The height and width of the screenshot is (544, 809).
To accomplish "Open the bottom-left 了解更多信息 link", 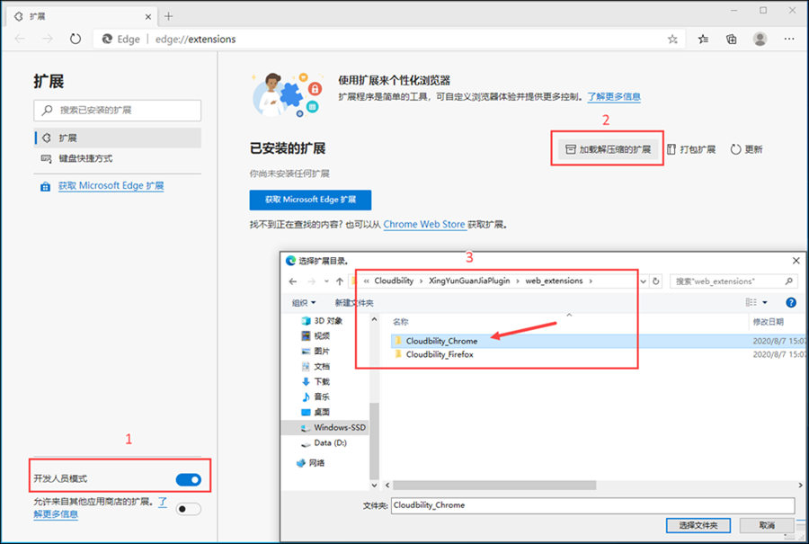I will (x=56, y=514).
